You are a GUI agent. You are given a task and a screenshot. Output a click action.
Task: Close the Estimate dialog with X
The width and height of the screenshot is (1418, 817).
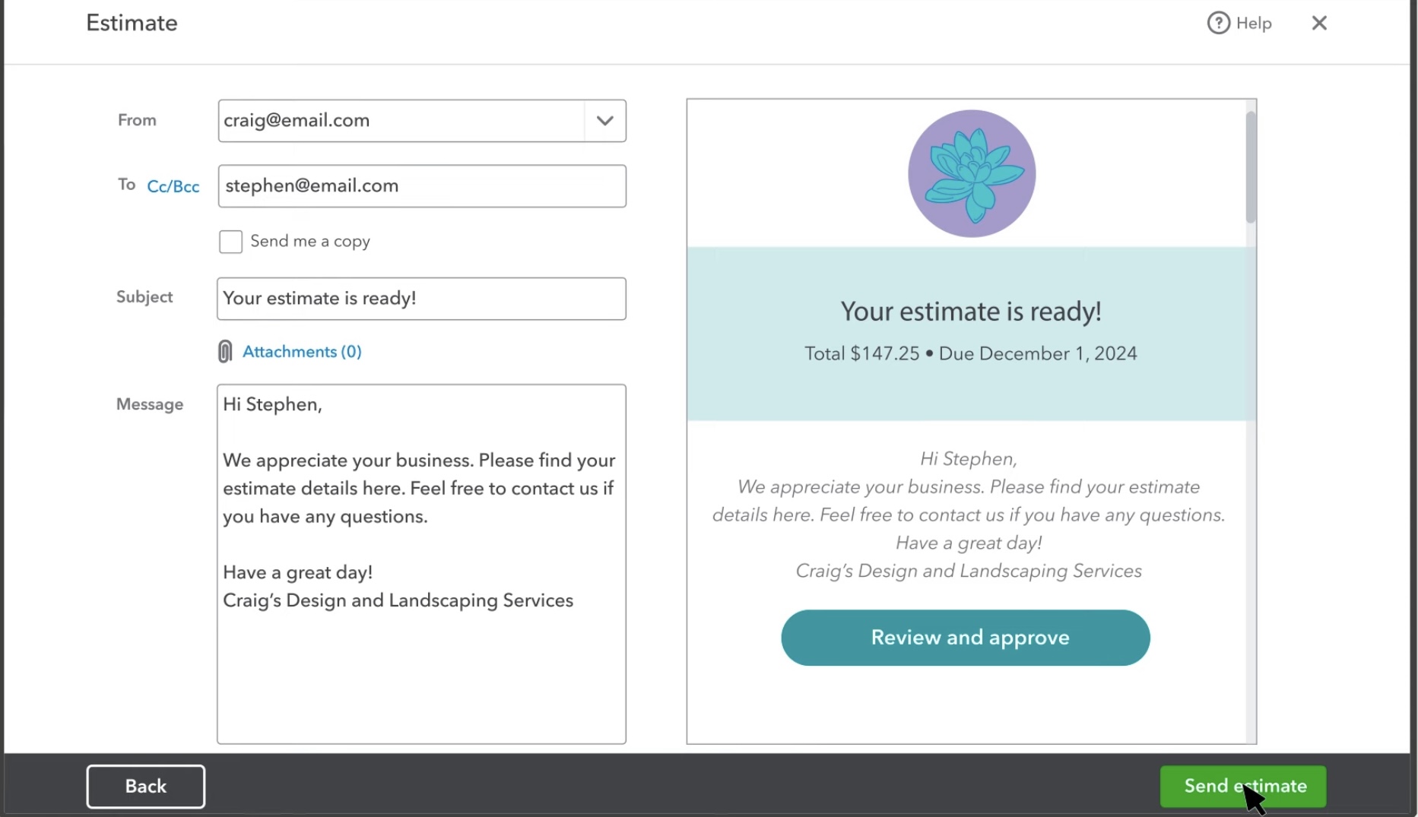[x=1319, y=23]
